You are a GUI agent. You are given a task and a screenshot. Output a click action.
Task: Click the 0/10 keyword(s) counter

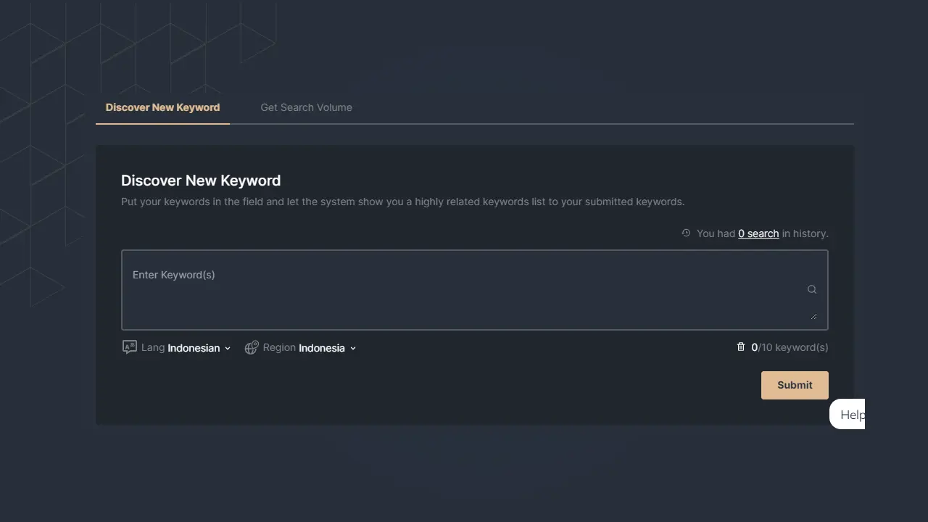[790, 347]
